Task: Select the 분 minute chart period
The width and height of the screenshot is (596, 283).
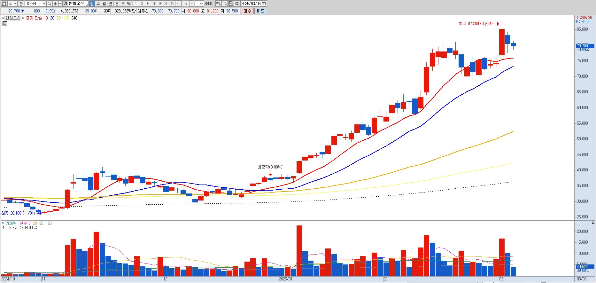Action: (x=117, y=4)
